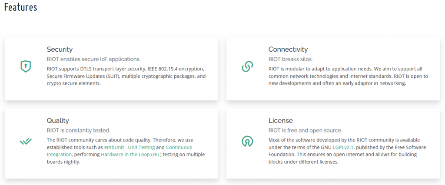Click the Connectivity chain link icon
Viewport: 445px width, 185px height.
pyautogui.click(x=247, y=67)
